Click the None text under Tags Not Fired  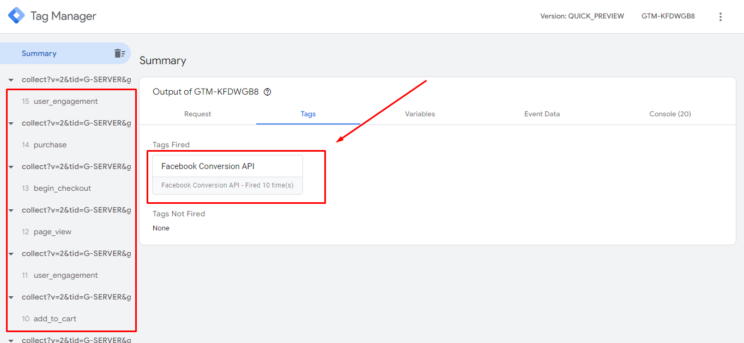point(161,228)
